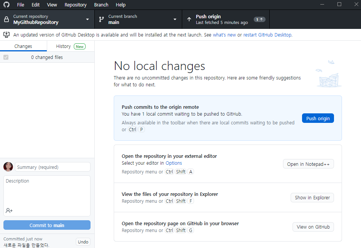Image resolution: width=361 pixels, height=248 pixels.
Task: Click the Summary (required) input field
Action: (53, 167)
